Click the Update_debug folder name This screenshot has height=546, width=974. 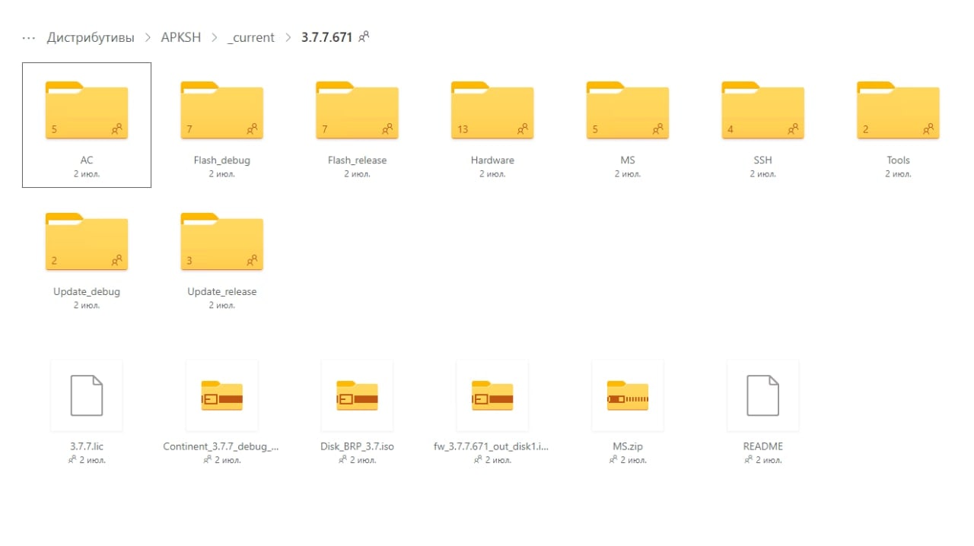[x=87, y=292]
